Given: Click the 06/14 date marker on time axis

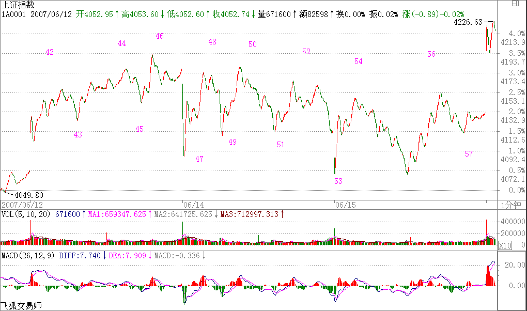Looking at the screenshot, I should [x=193, y=205].
